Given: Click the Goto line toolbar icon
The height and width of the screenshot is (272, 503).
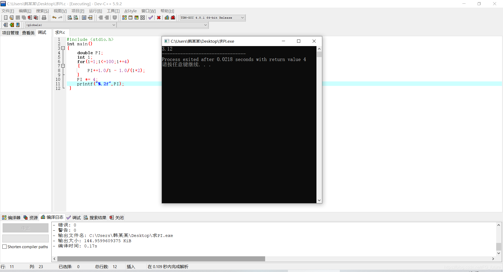Looking at the screenshot, I should tap(90, 18).
